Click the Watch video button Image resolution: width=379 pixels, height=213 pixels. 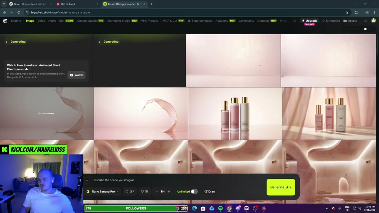pyautogui.click(x=76, y=75)
